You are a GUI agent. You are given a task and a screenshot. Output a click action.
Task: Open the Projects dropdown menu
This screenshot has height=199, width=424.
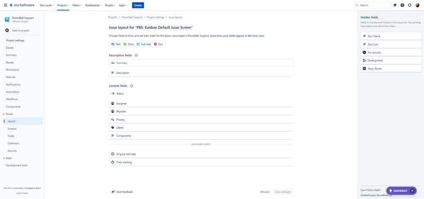pos(63,5)
